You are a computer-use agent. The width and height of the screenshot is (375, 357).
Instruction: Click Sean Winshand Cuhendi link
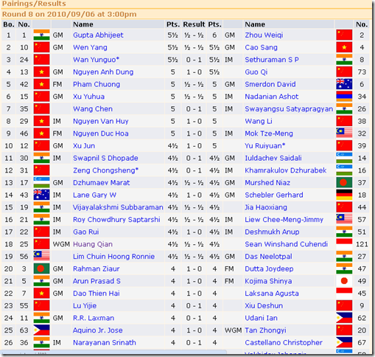286,244
